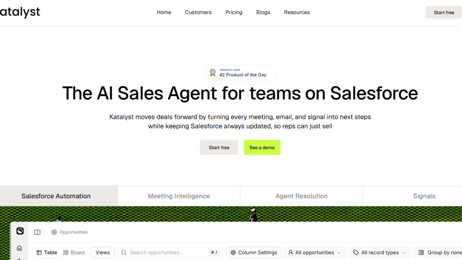
Task: Expand the All opportunities dropdown
Action: click(x=314, y=252)
